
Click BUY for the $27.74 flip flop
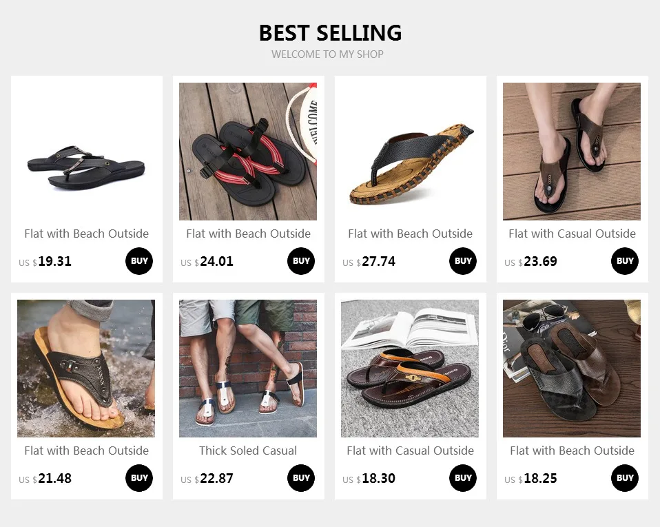click(463, 261)
